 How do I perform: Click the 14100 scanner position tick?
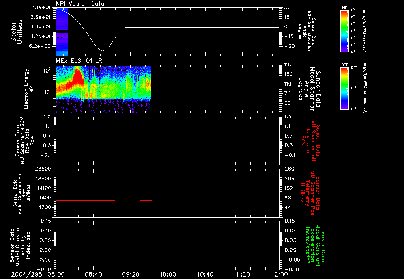coord(43,188)
